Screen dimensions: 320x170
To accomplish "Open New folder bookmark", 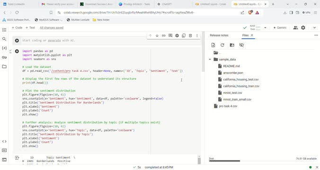I will [101, 20].
